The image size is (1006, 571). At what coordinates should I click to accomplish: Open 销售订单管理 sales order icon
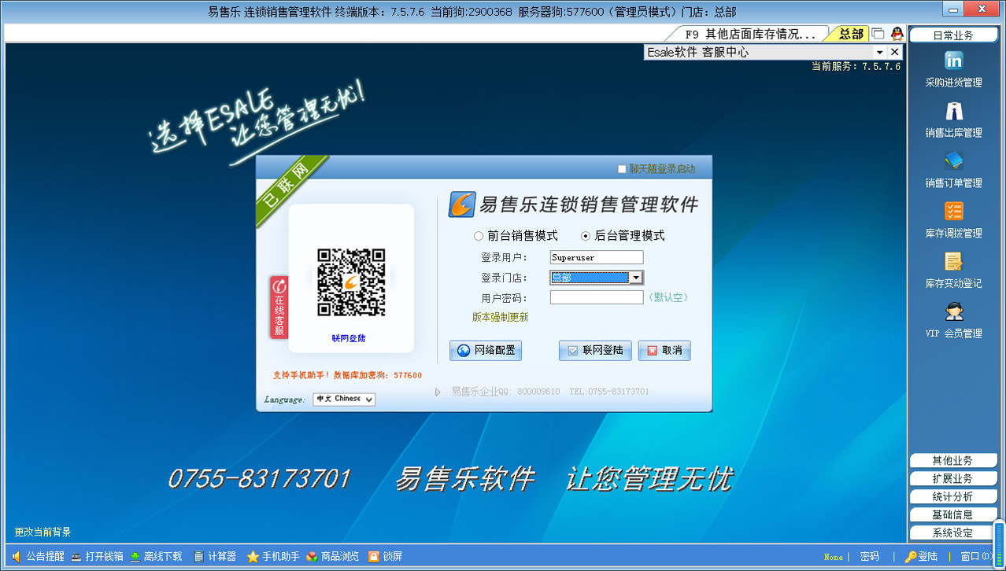pyautogui.click(x=953, y=161)
